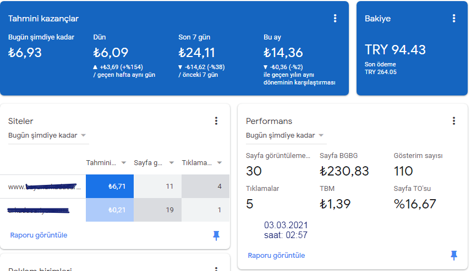Viewport: 471px width, 271px height.
Task: Expand Siteler period dropdown Bugün şimdiye kadar
Action: tap(48, 135)
